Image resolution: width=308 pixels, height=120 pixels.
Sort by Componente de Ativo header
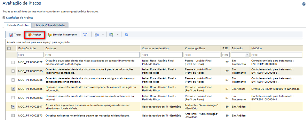(155, 48)
